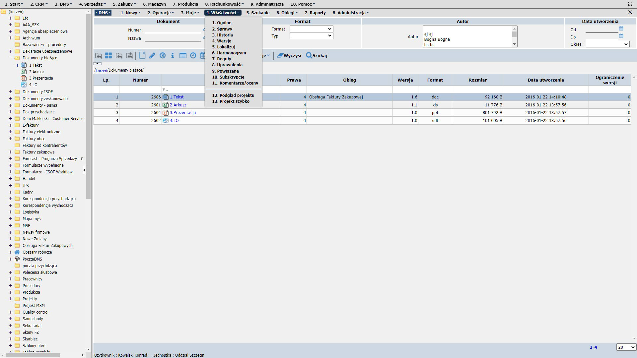Click the pencil edit icon in toolbar
Viewport: 637px width, 358px height.
tap(152, 56)
